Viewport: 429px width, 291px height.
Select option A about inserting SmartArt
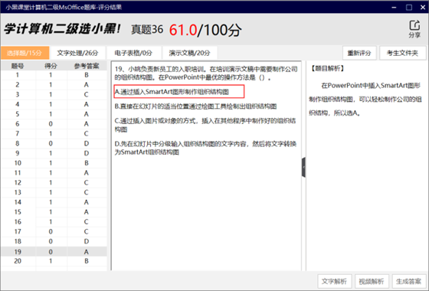[x=179, y=92]
